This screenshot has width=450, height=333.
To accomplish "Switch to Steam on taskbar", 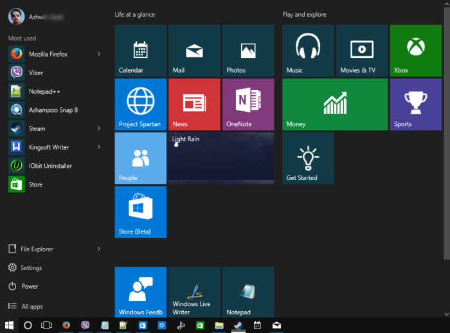I will 239,325.
